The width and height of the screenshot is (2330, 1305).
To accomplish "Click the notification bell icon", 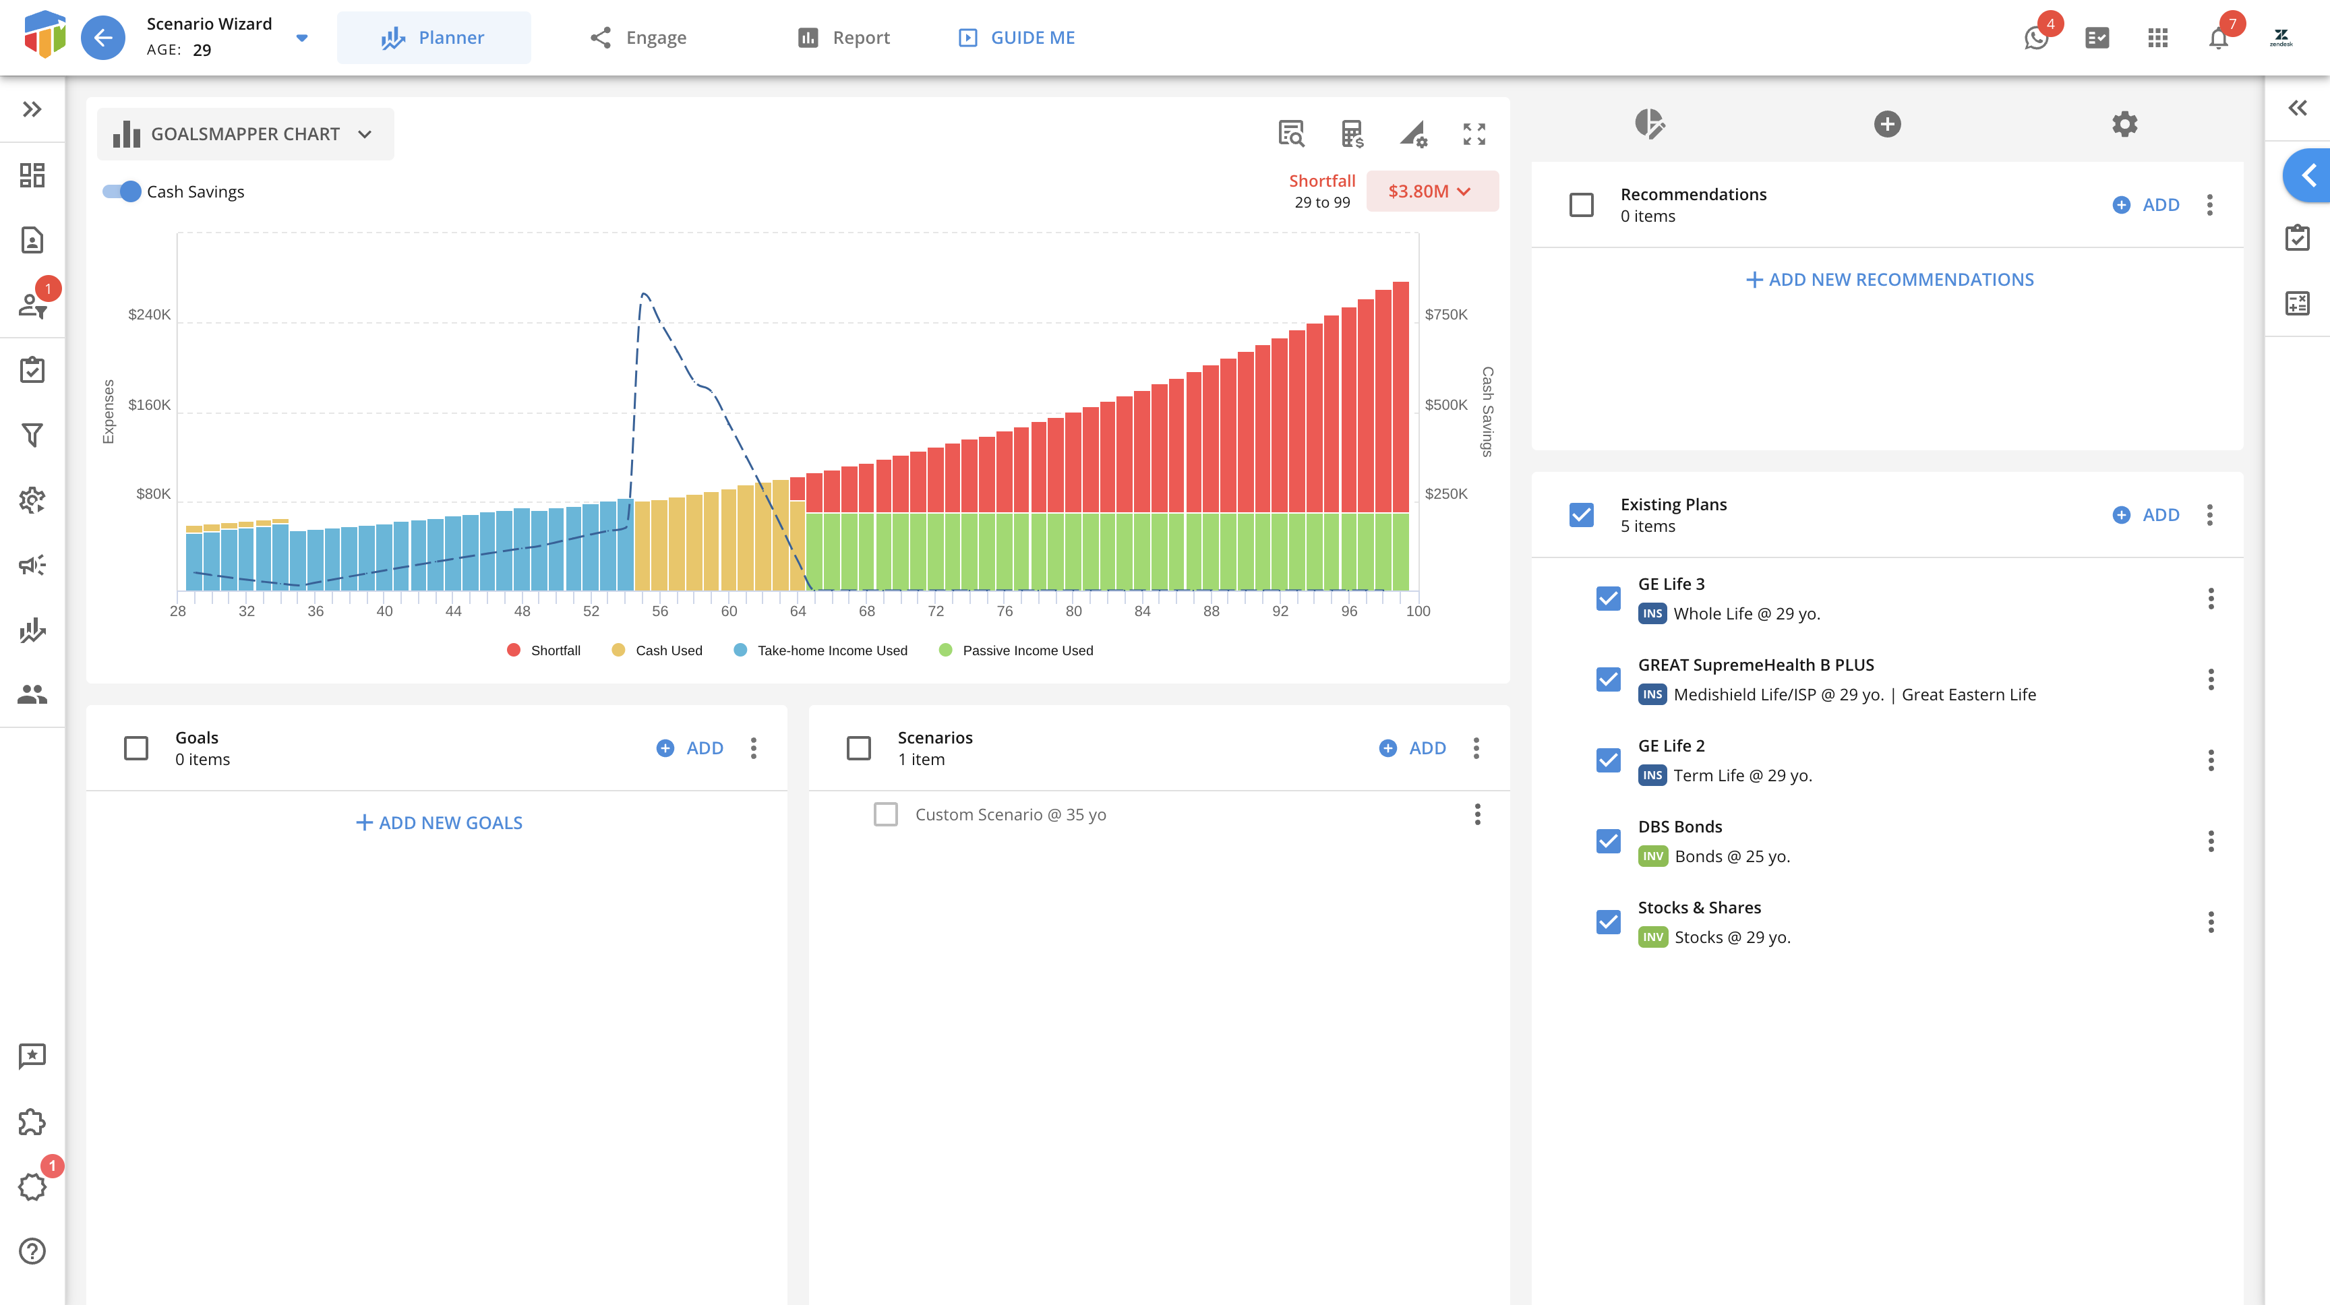I will [x=2218, y=38].
